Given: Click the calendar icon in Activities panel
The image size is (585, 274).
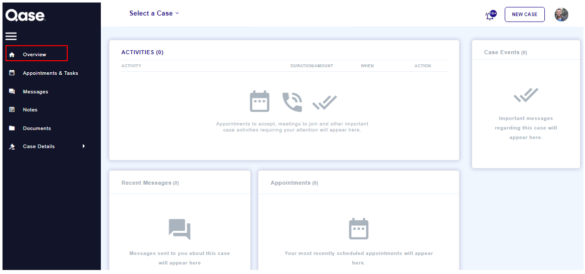Looking at the screenshot, I should pyautogui.click(x=259, y=101).
